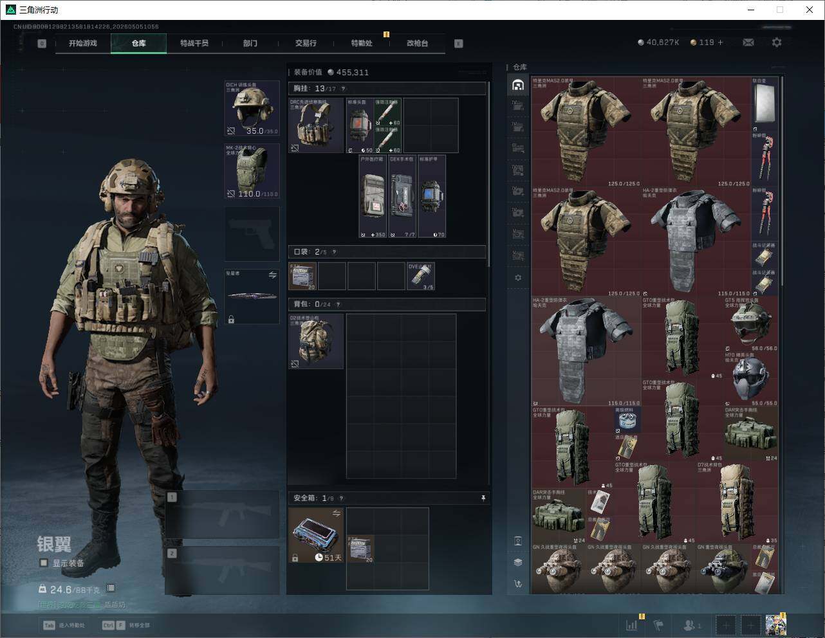Viewport: 825px width, 638px height.
Task: Select the secure container case thumbnail
Action: click(x=316, y=535)
